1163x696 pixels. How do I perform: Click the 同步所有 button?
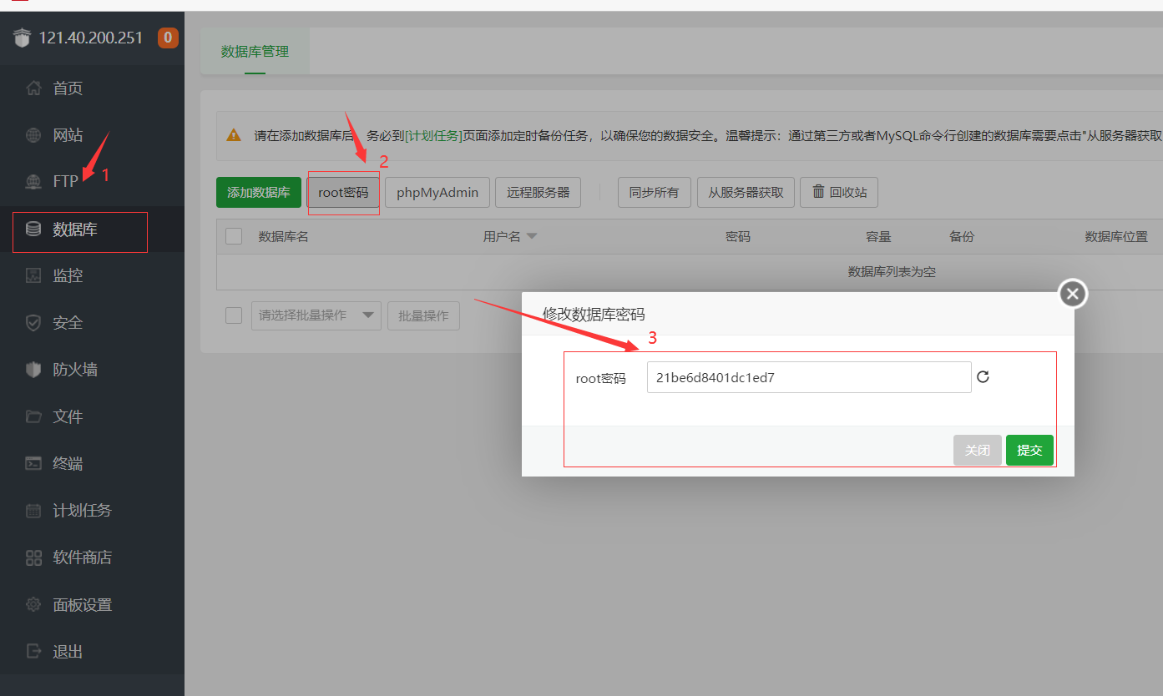click(655, 192)
